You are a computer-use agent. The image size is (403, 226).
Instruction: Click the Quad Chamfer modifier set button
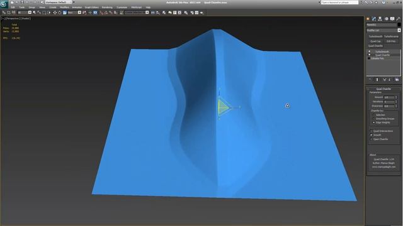pos(375,46)
